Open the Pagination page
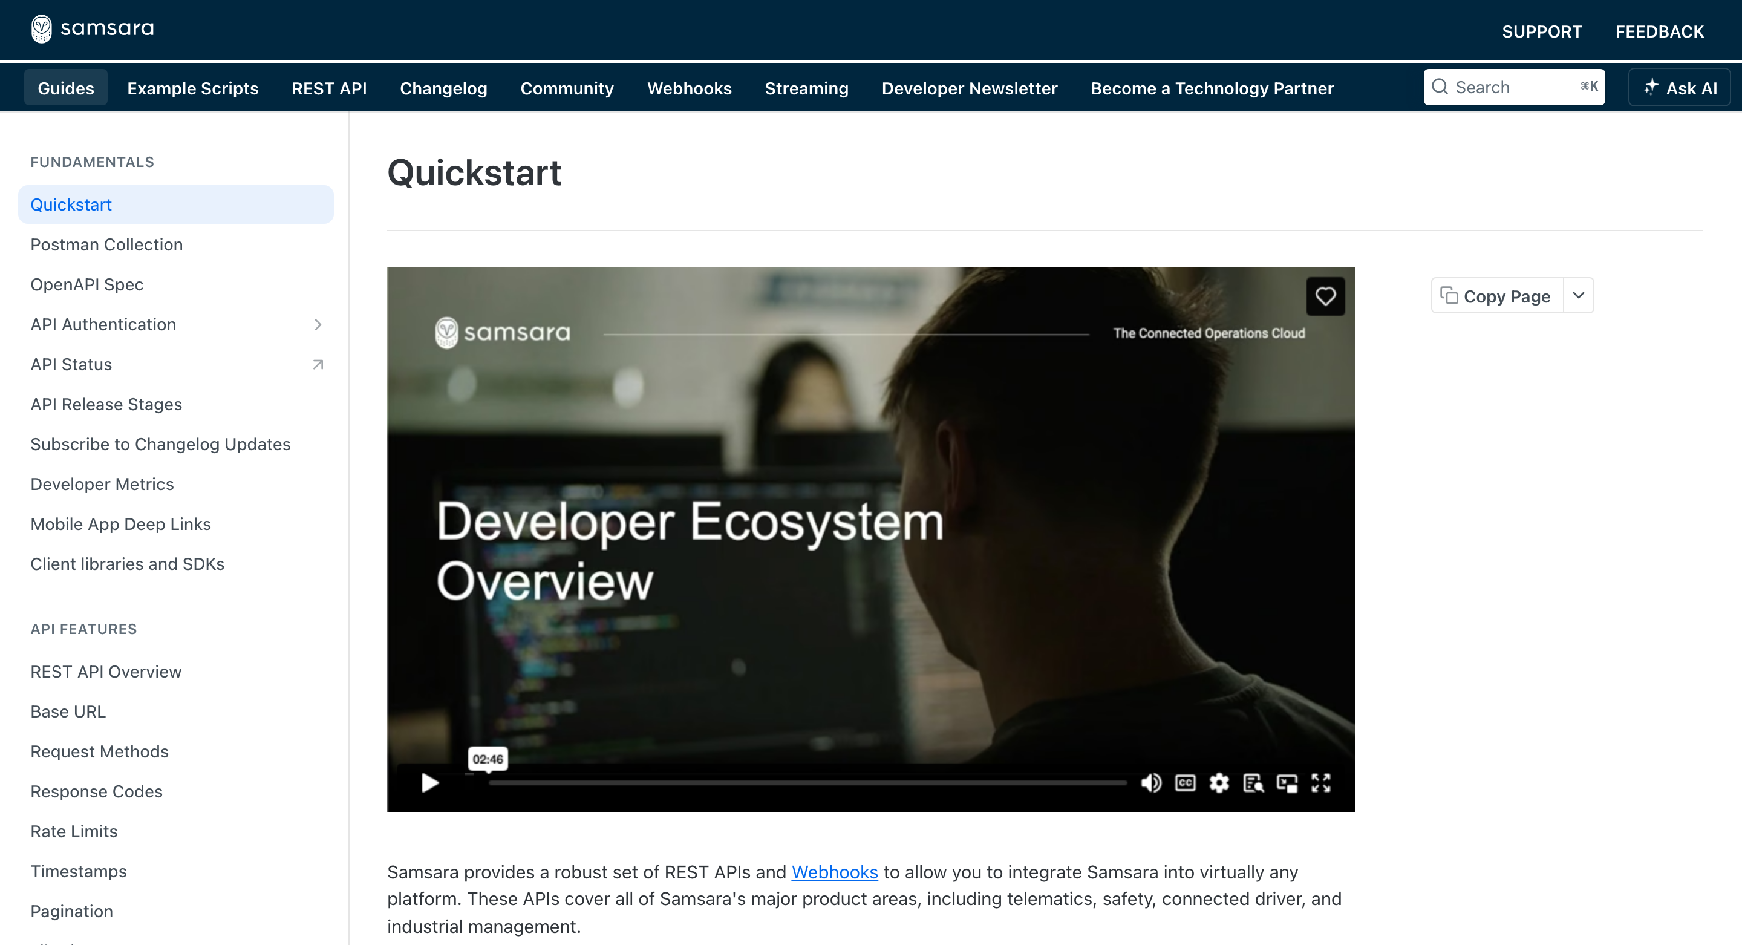 pos(176,911)
